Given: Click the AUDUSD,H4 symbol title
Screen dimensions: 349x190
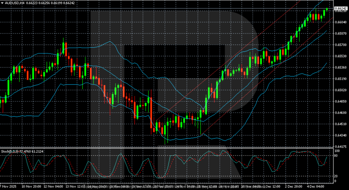Looking at the screenshot, I should click(14, 3).
